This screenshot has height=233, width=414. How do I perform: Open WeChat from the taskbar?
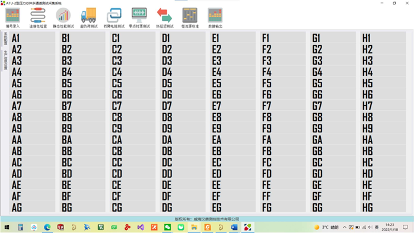point(167,227)
